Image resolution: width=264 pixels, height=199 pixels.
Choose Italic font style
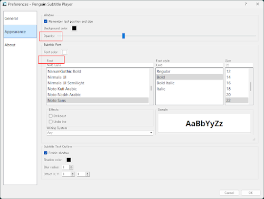[190, 89]
